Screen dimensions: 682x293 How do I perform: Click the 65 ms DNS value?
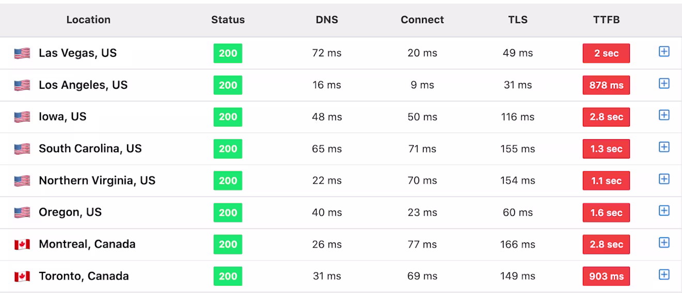327,149
